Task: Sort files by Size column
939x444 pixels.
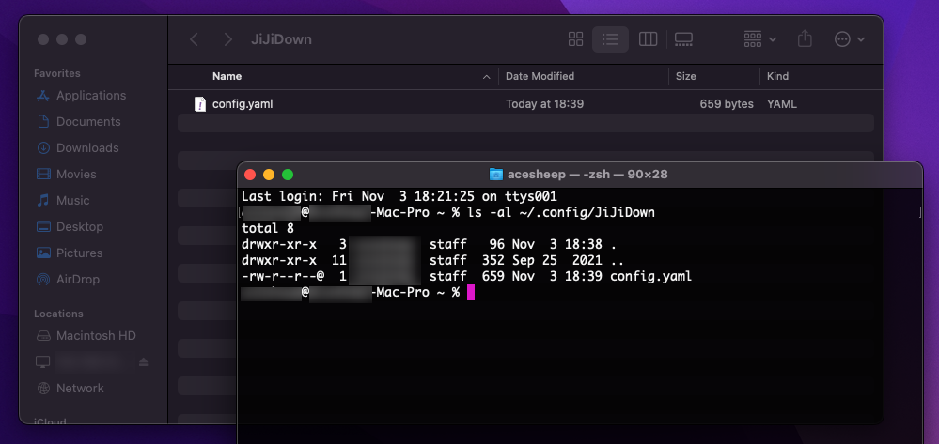Action: coord(685,76)
